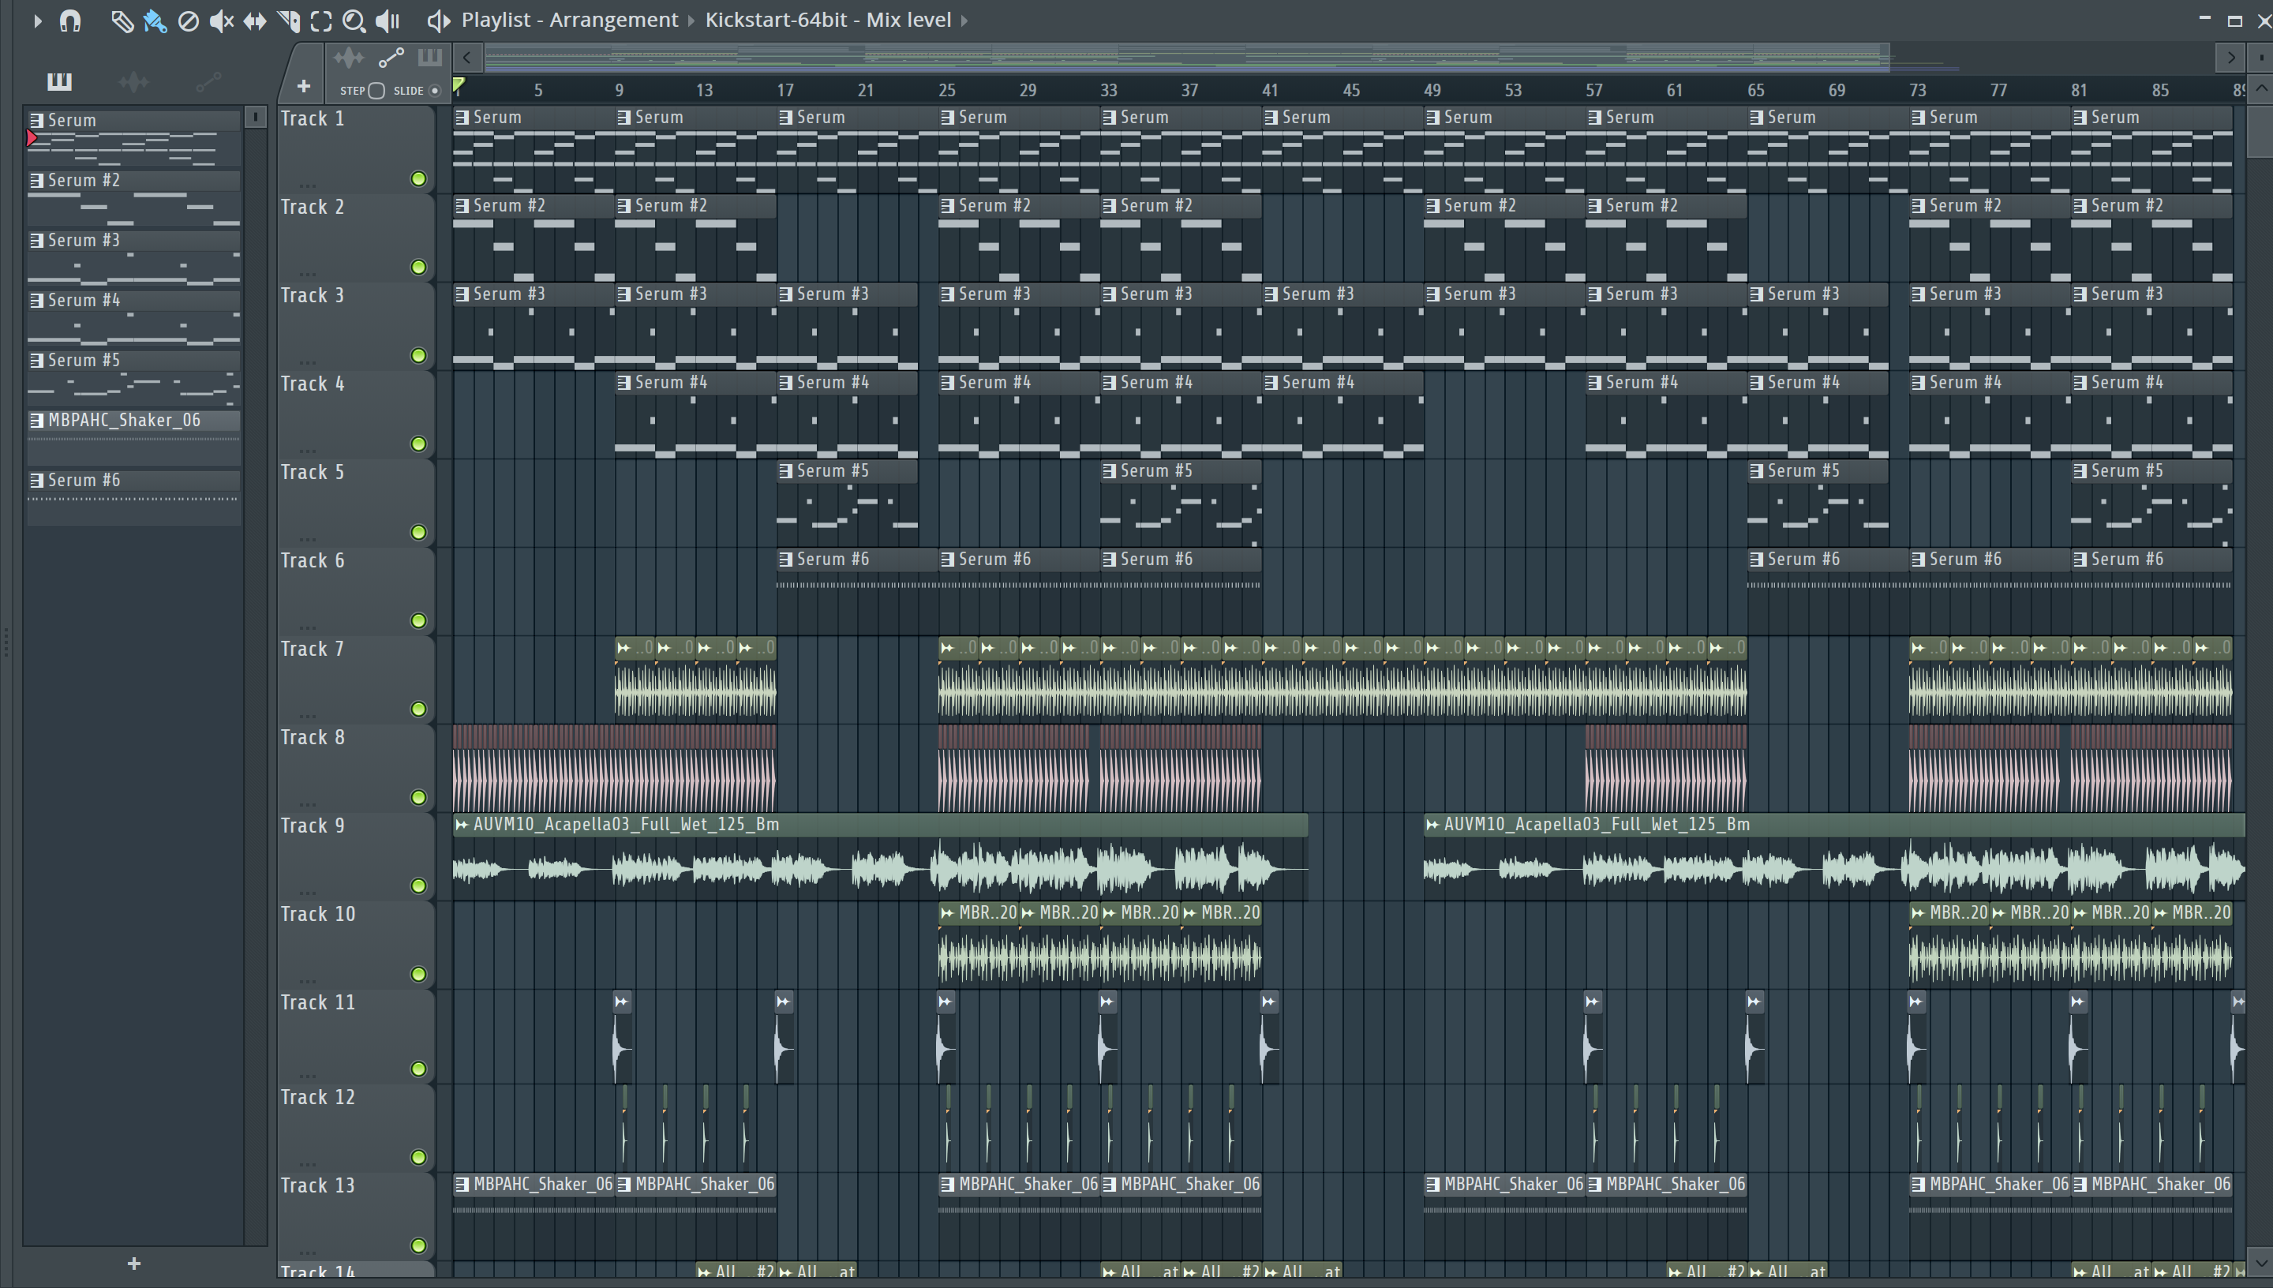Viewport: 2273px width, 1288px height.
Task: Mute Track 12 with its green LED
Action: [x=418, y=1158]
